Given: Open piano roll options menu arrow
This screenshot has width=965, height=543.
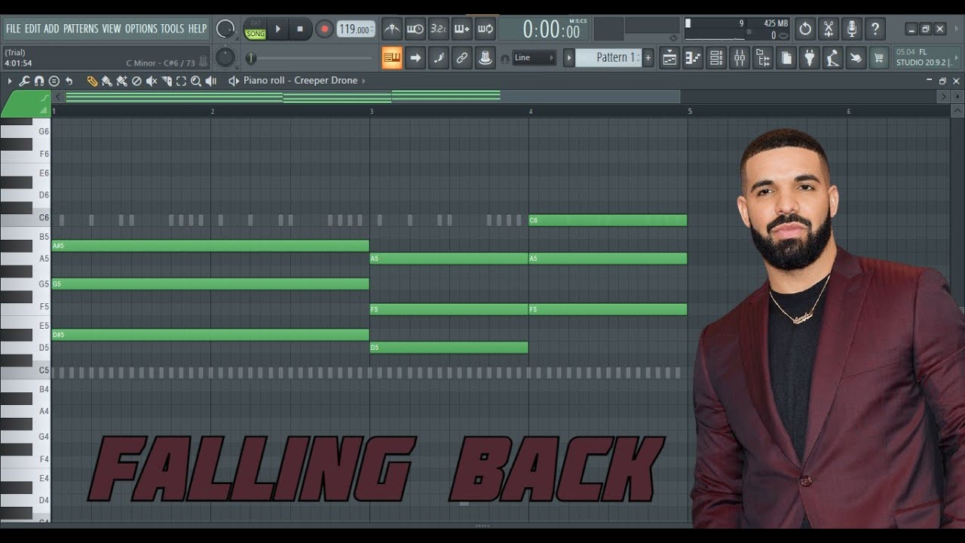Looking at the screenshot, I should [x=10, y=81].
